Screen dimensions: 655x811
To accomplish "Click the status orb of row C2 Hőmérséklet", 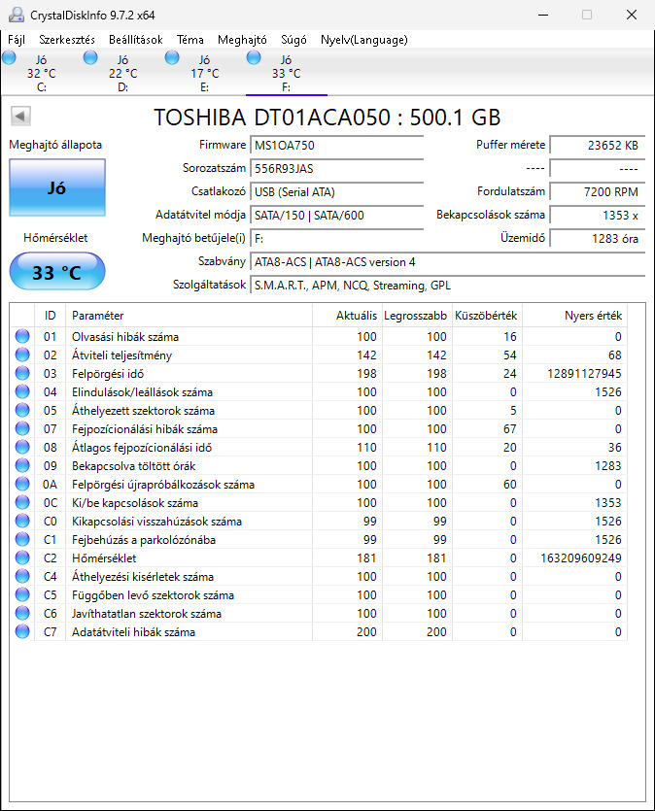I will [22, 558].
